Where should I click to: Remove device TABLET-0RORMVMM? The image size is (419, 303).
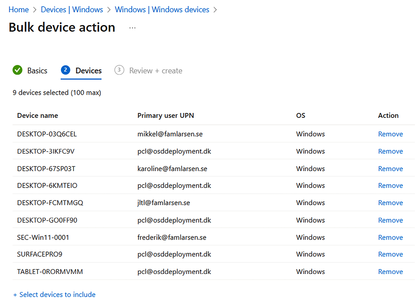pyautogui.click(x=390, y=272)
